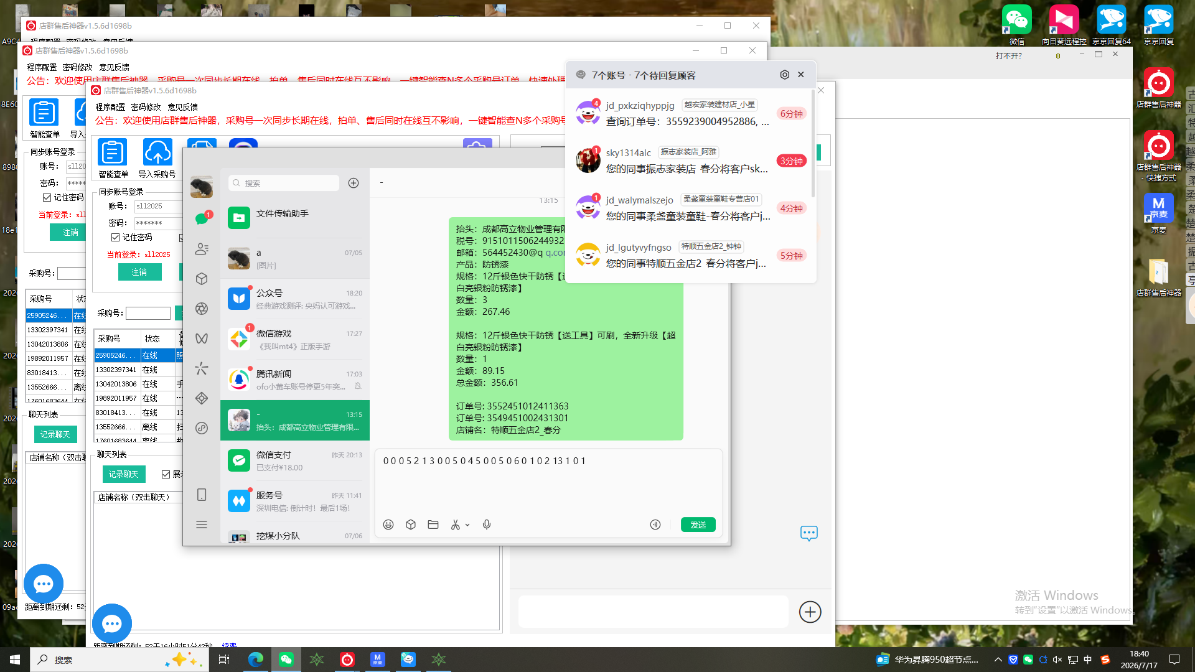Open the 京麦 desktop icon
The image size is (1195, 672).
pos(1158,213)
